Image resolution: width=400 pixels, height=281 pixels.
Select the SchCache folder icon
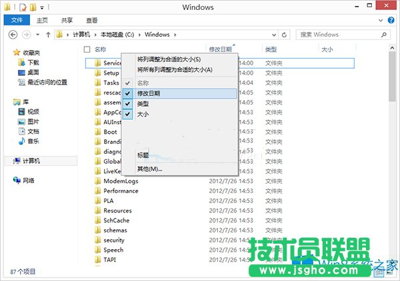tap(98, 220)
